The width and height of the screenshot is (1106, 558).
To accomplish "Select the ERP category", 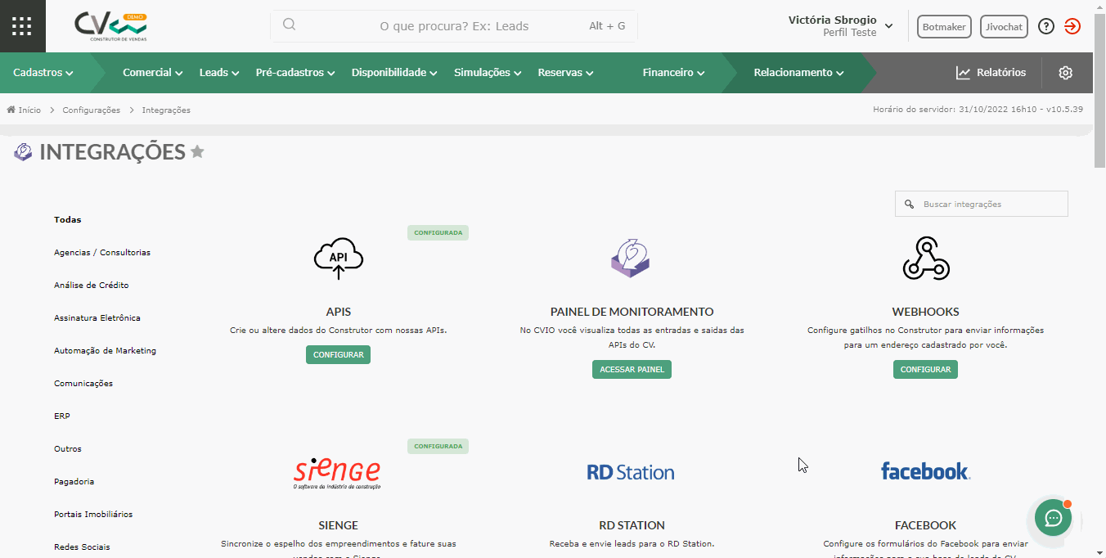I will point(62,416).
